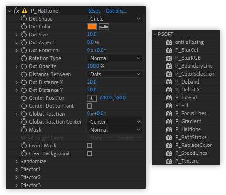The image size is (226, 195).
Task: Click the Dot Opacity value 100.0
Action: [93, 66]
